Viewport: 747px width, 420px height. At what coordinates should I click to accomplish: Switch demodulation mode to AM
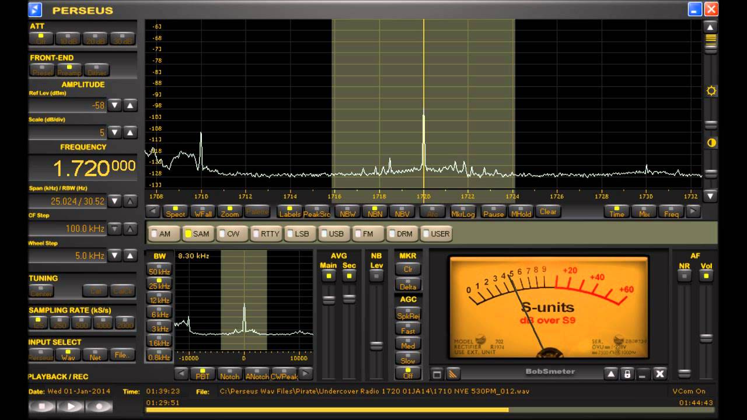point(164,233)
